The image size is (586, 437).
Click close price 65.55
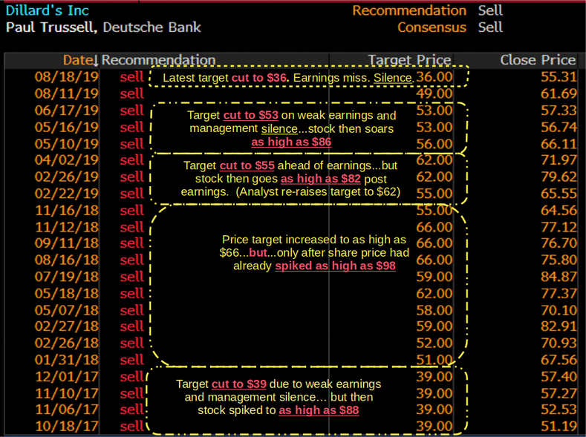click(559, 194)
